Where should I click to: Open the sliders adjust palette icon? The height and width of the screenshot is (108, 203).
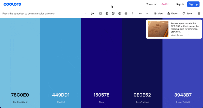(132, 13)
